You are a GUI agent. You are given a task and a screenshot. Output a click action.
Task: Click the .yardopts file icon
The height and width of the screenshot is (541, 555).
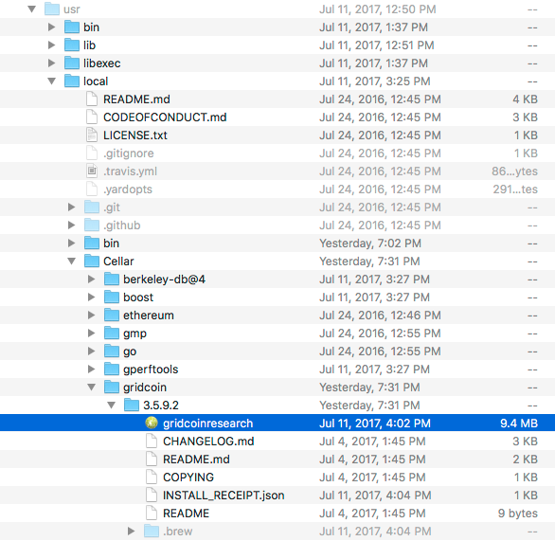pos(92,189)
